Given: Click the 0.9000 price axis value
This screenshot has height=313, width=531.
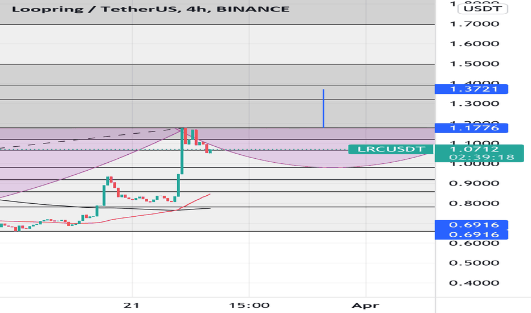Looking at the screenshot, I should tap(474, 183).
